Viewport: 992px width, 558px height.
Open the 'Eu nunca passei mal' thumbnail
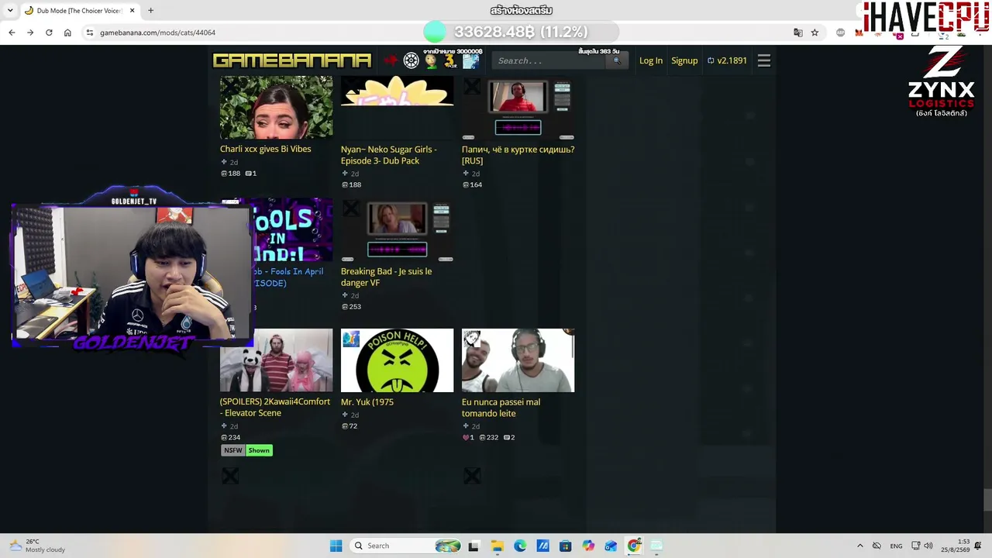518,360
